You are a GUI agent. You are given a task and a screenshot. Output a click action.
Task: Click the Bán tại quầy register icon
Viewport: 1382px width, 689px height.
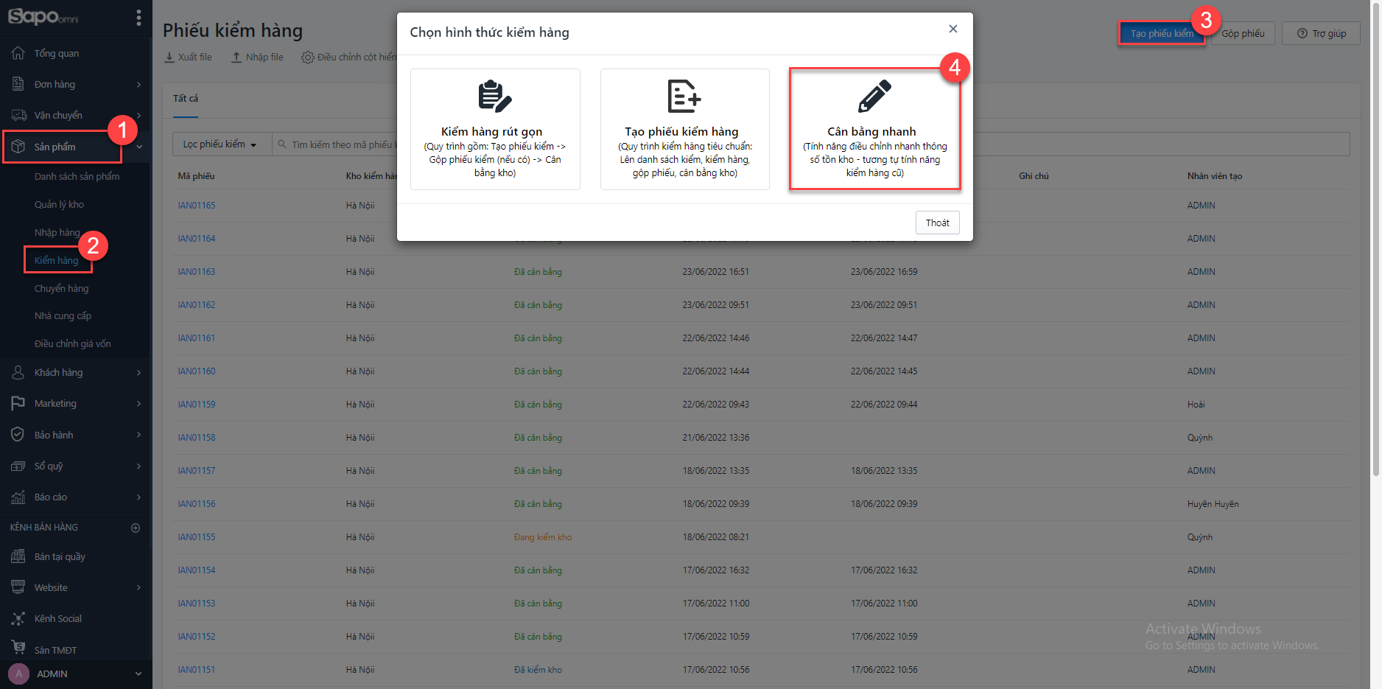click(x=18, y=556)
